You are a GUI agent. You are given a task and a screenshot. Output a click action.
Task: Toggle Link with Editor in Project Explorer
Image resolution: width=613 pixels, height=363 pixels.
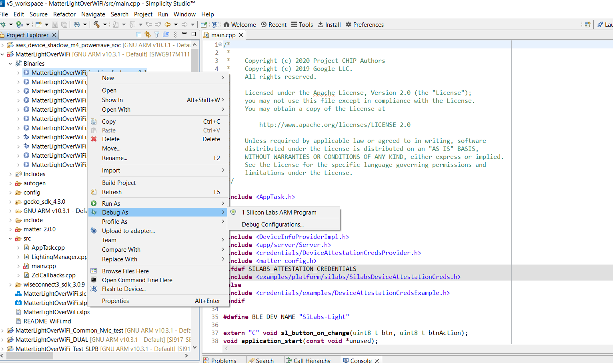tap(148, 35)
